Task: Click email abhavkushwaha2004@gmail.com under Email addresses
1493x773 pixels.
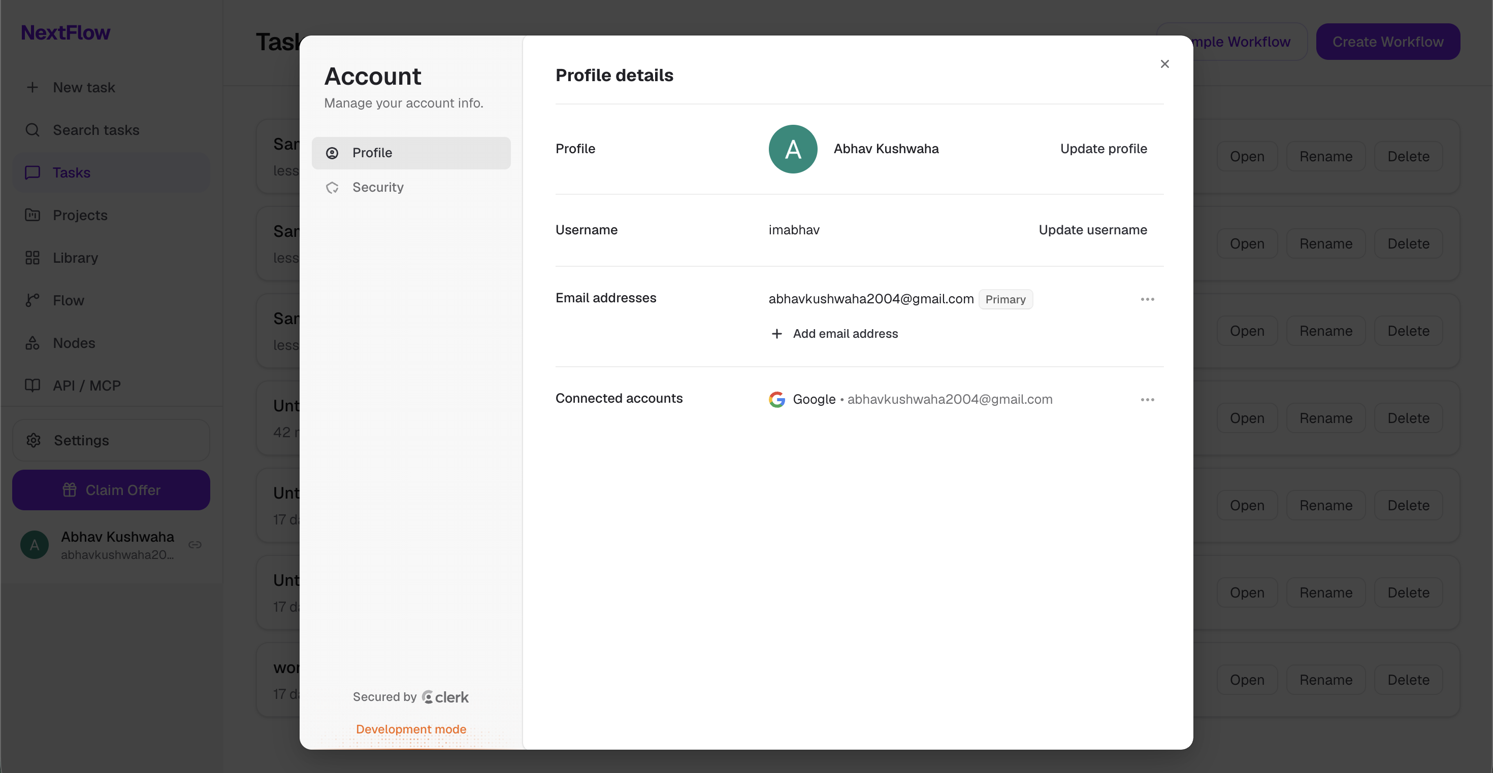Action: [870, 299]
